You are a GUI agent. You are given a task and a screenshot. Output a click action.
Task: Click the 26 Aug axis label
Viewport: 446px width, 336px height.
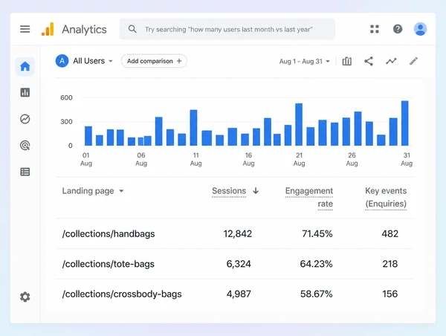click(352, 159)
